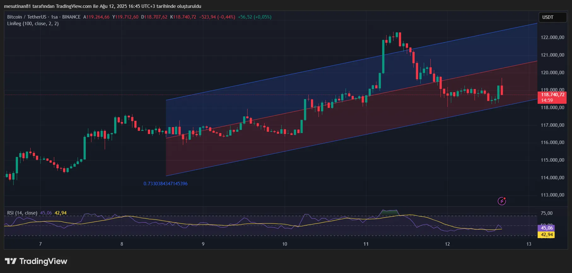572x273 pixels.
Task: Open the USDT currency selector
Action: coord(553,17)
